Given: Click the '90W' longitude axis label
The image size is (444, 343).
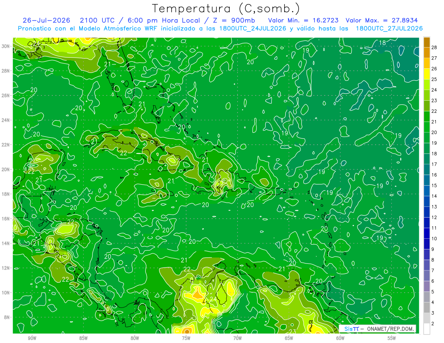Looking at the screenshot, I should tap(32, 338).
